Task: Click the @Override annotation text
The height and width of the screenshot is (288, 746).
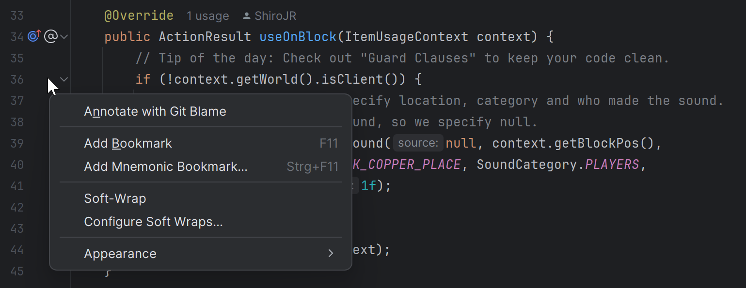Action: point(139,15)
